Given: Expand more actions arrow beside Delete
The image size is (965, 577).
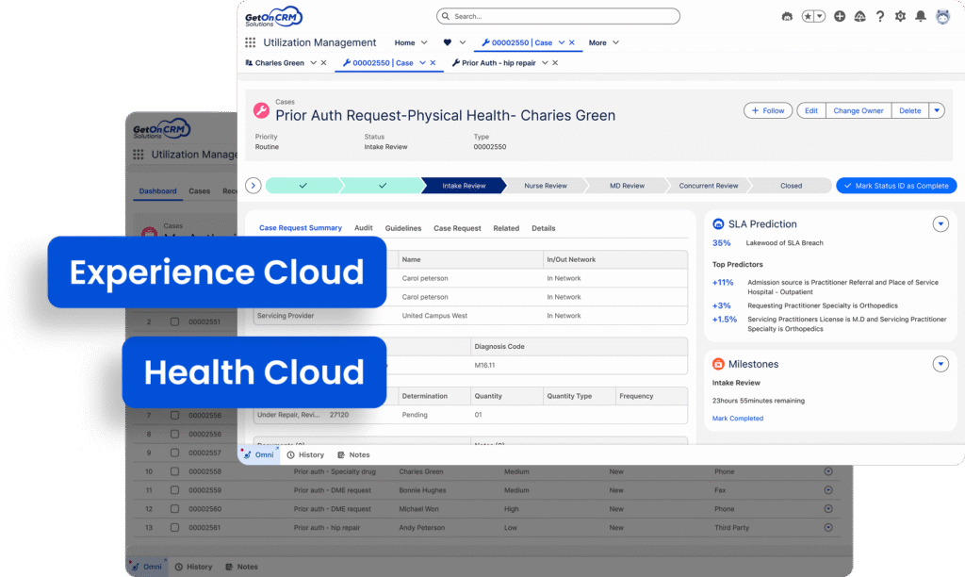Looking at the screenshot, I should (936, 110).
